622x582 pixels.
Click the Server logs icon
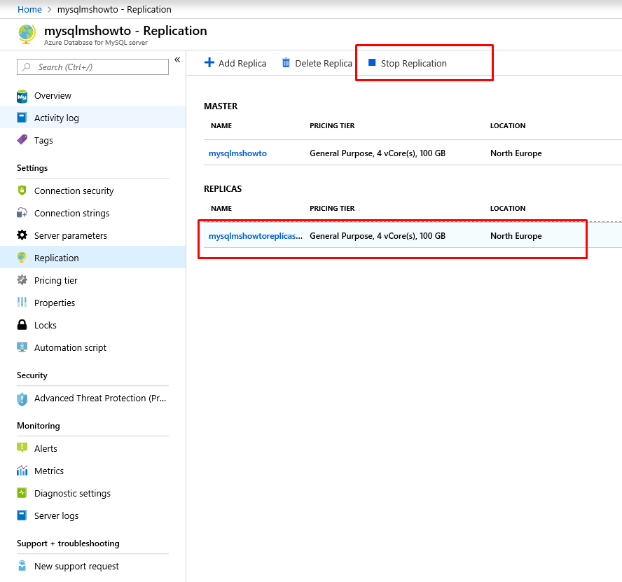(22, 515)
